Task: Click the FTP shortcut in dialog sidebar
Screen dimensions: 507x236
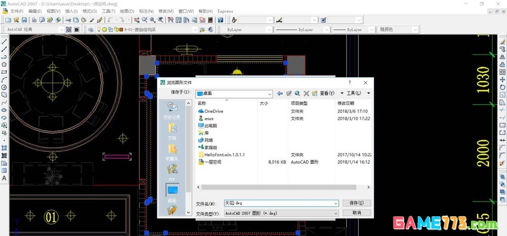Action: (x=172, y=173)
